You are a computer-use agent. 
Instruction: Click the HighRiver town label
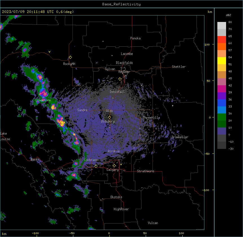pos(121,209)
